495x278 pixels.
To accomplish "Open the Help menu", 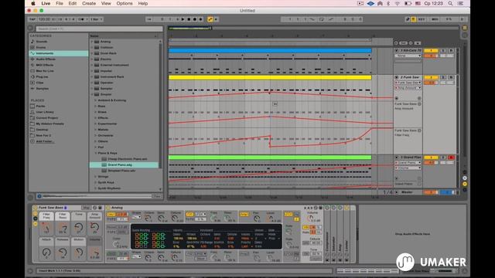I will coord(143,3).
